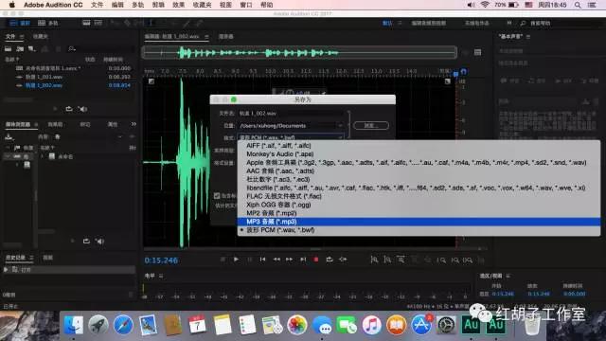Click the Zoom to Selection icon
This screenshot has height=341, width=606.
coord(468,260)
